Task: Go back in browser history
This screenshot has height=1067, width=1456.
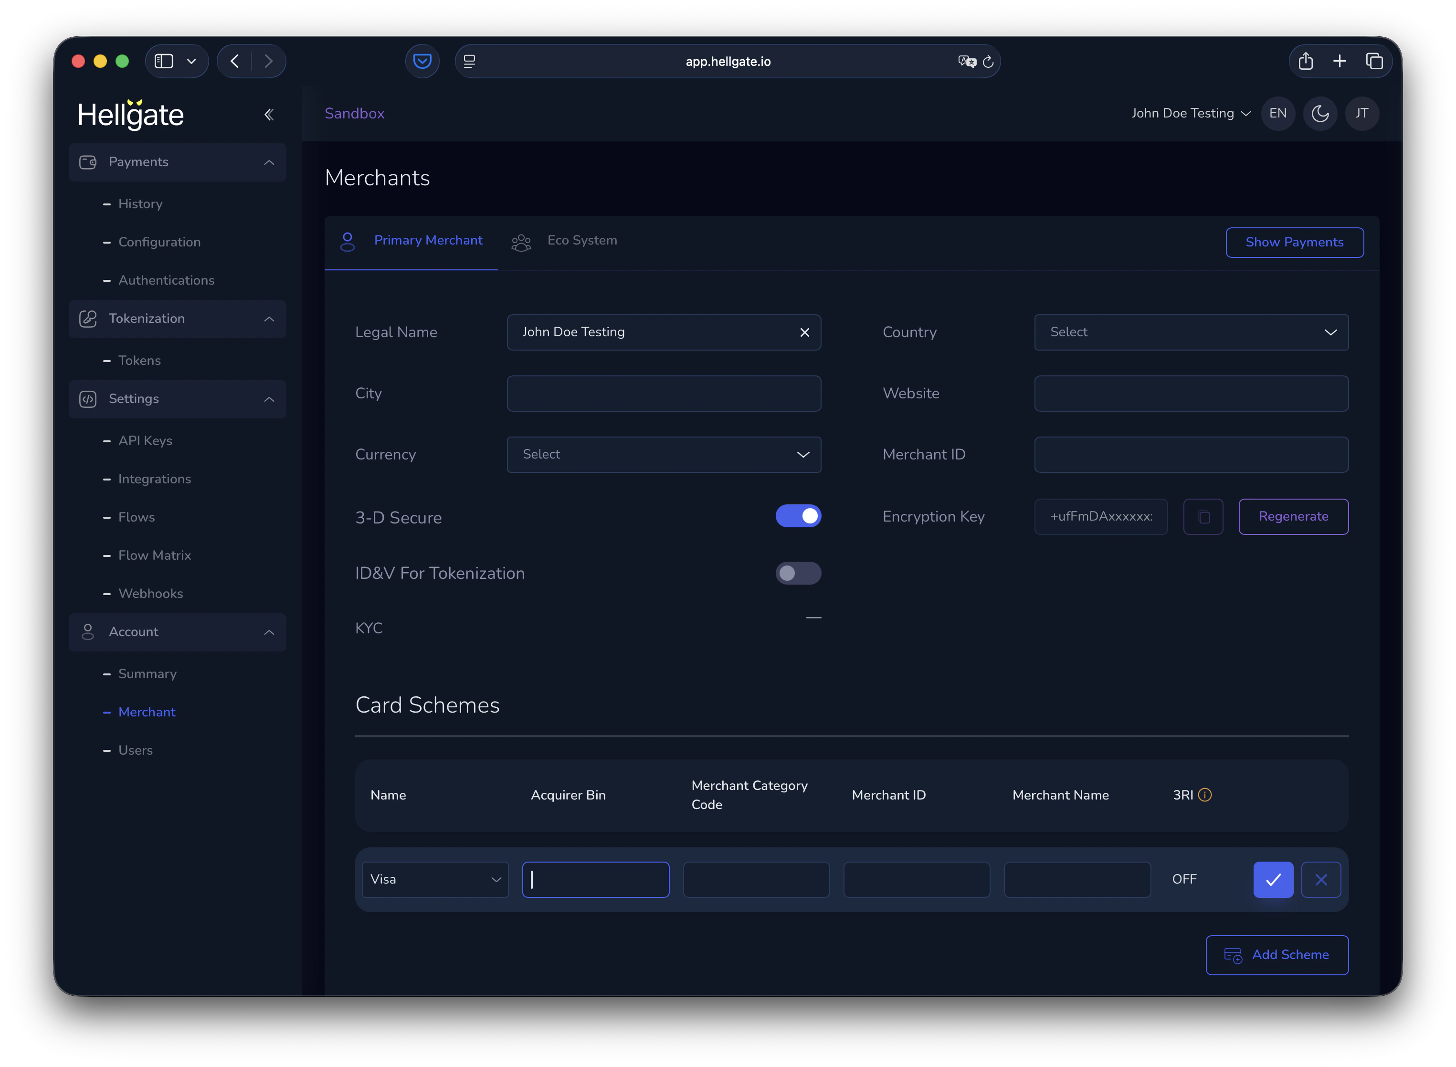Action: (234, 61)
